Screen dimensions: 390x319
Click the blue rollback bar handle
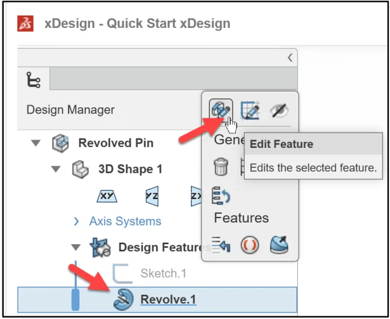click(x=75, y=299)
